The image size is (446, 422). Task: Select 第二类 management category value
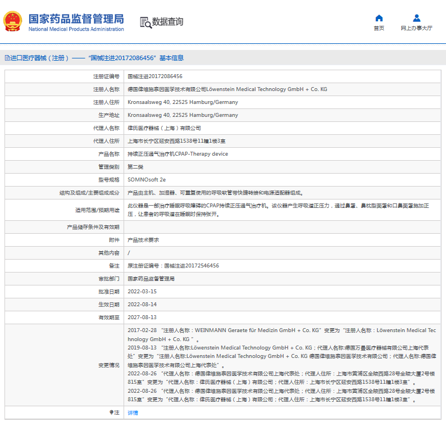tap(135, 167)
